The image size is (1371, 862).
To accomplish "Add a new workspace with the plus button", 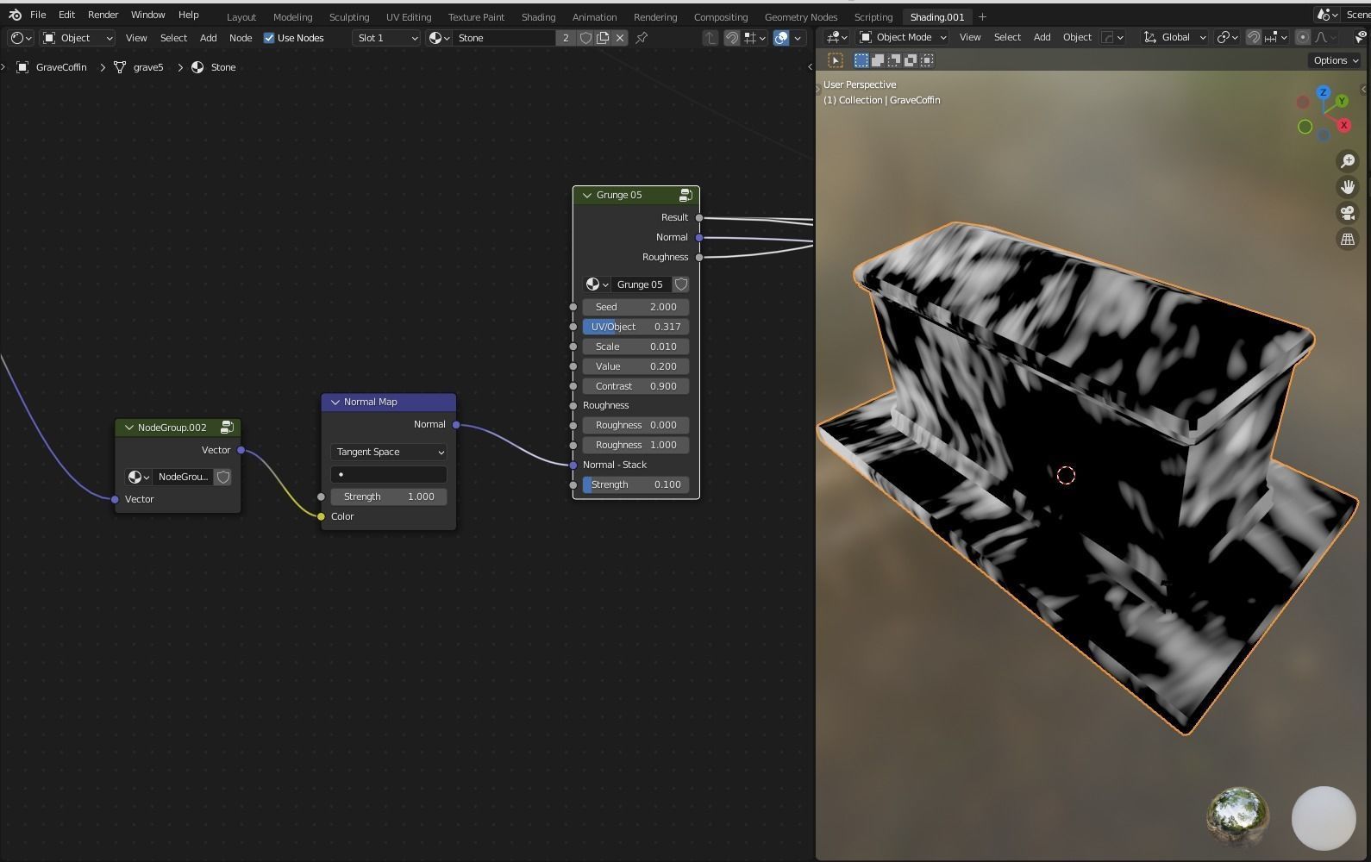I will 982,17.
